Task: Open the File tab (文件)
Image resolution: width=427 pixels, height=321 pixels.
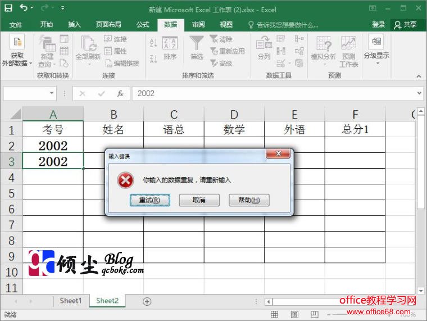Action: pyautogui.click(x=16, y=25)
